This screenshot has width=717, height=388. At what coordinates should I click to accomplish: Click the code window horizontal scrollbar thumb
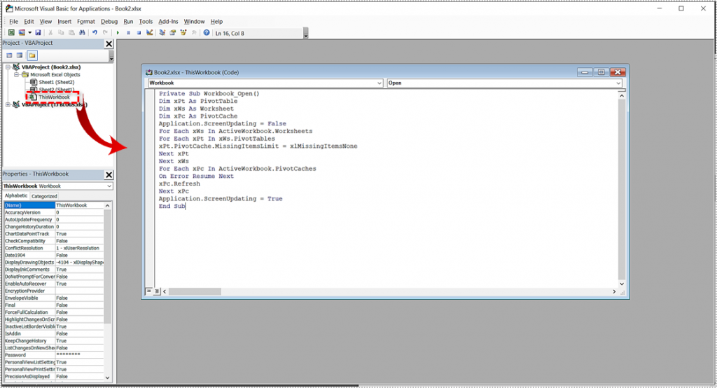click(x=195, y=291)
